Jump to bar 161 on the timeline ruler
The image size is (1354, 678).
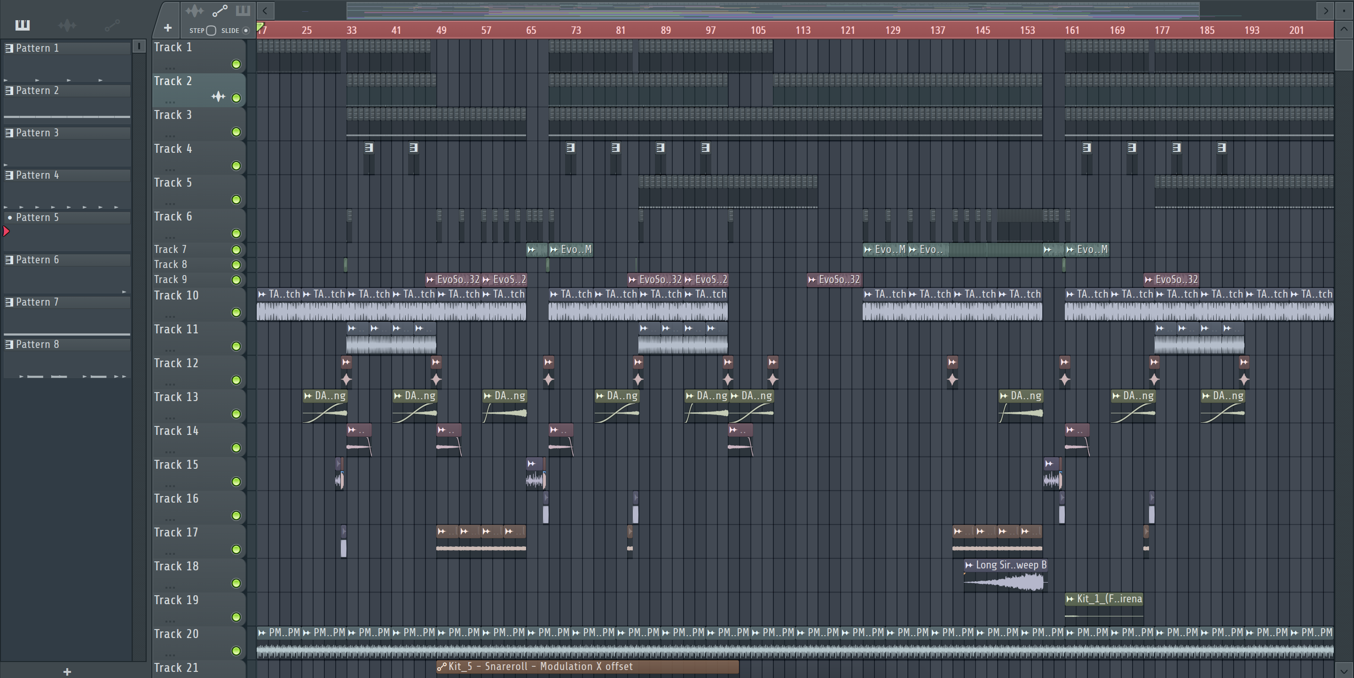tap(1072, 30)
